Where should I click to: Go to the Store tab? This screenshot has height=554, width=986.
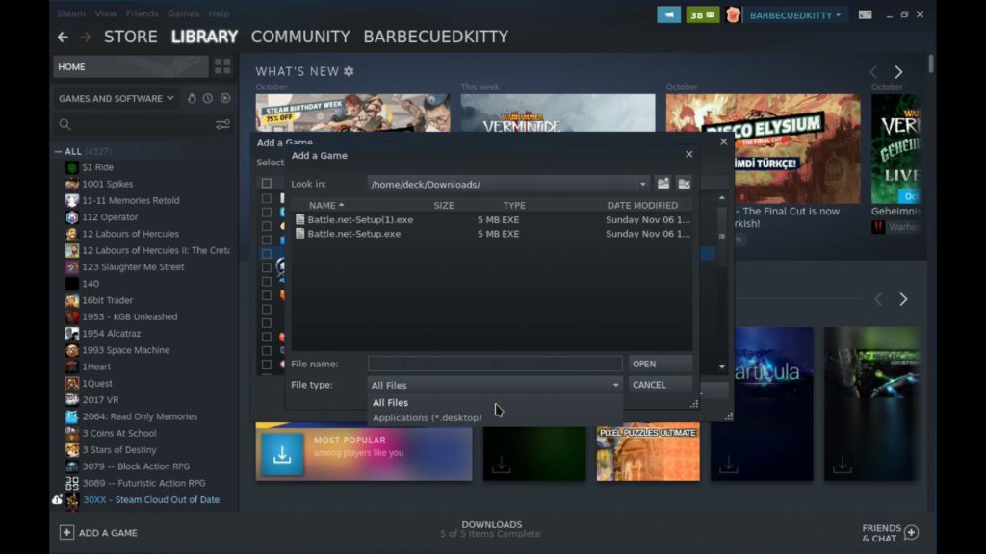pyautogui.click(x=131, y=38)
